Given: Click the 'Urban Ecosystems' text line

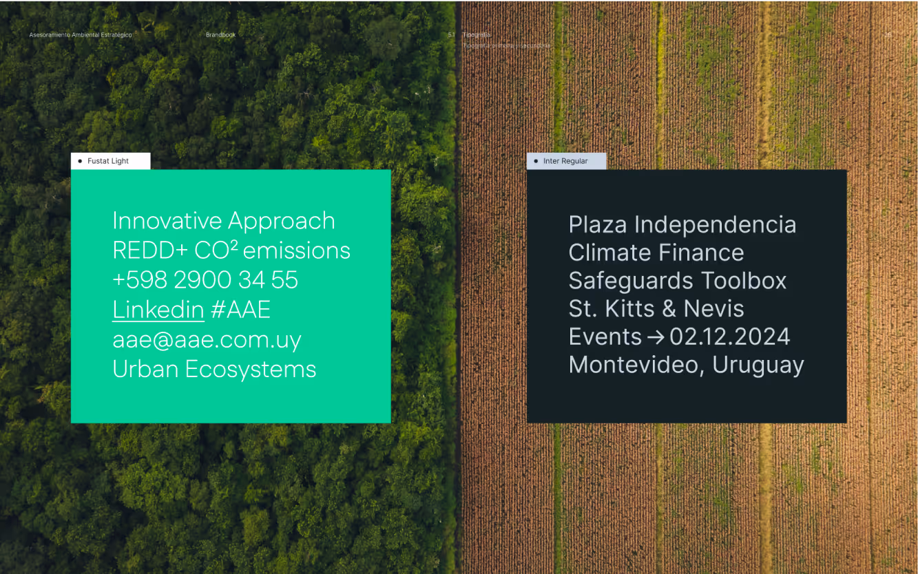Looking at the screenshot, I should (214, 370).
